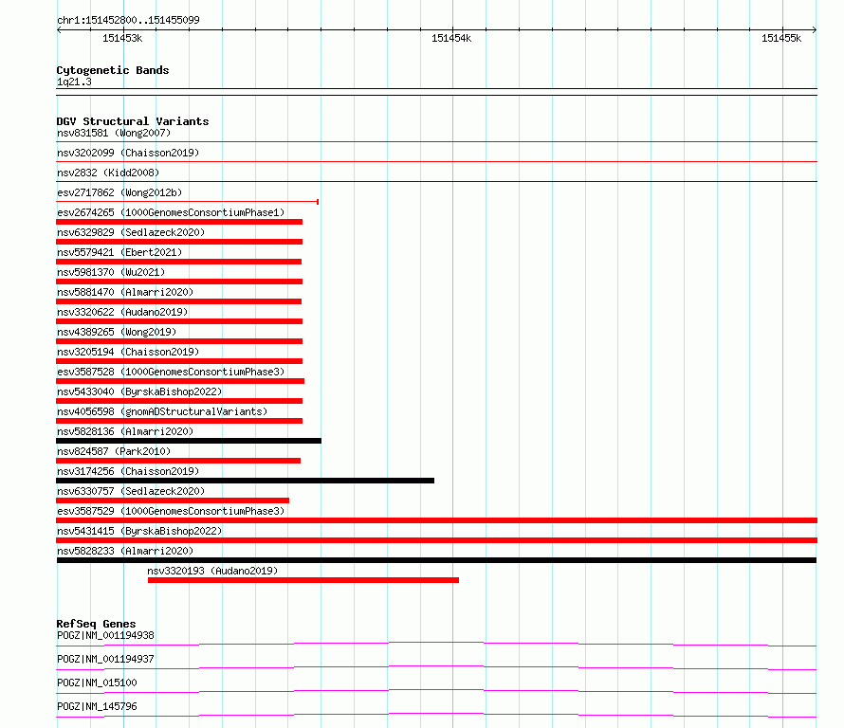Open the esv2717862 (Wong2012b) label
This screenshot has width=844, height=728.
click(x=119, y=192)
